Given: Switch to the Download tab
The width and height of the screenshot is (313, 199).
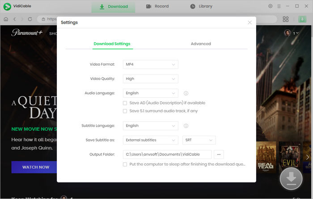Looking at the screenshot, I should pos(114,7).
